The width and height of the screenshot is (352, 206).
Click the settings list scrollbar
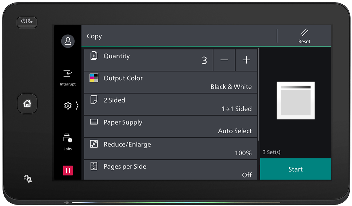point(258,94)
